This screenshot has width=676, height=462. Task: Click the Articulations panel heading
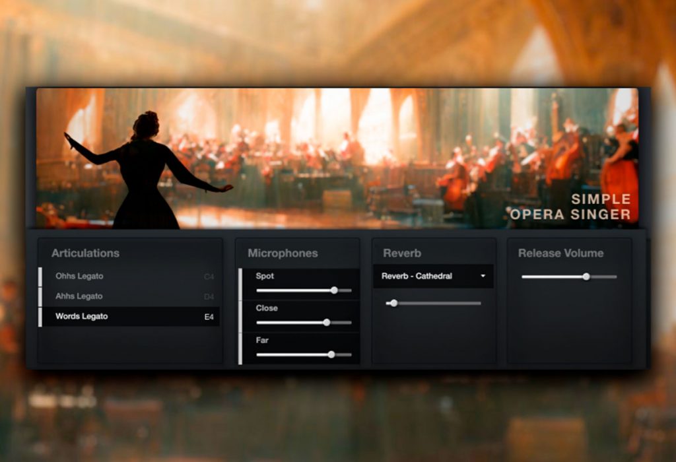tap(85, 253)
